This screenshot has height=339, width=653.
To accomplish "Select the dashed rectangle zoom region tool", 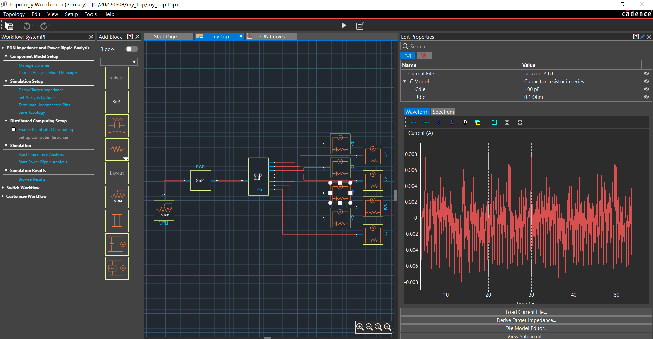I will [x=494, y=123].
